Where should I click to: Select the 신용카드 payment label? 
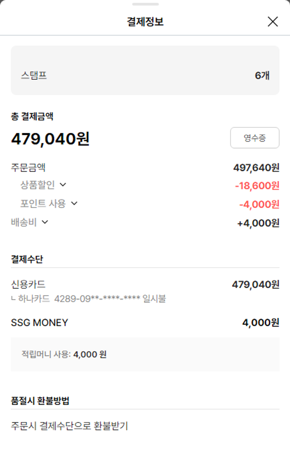28,284
